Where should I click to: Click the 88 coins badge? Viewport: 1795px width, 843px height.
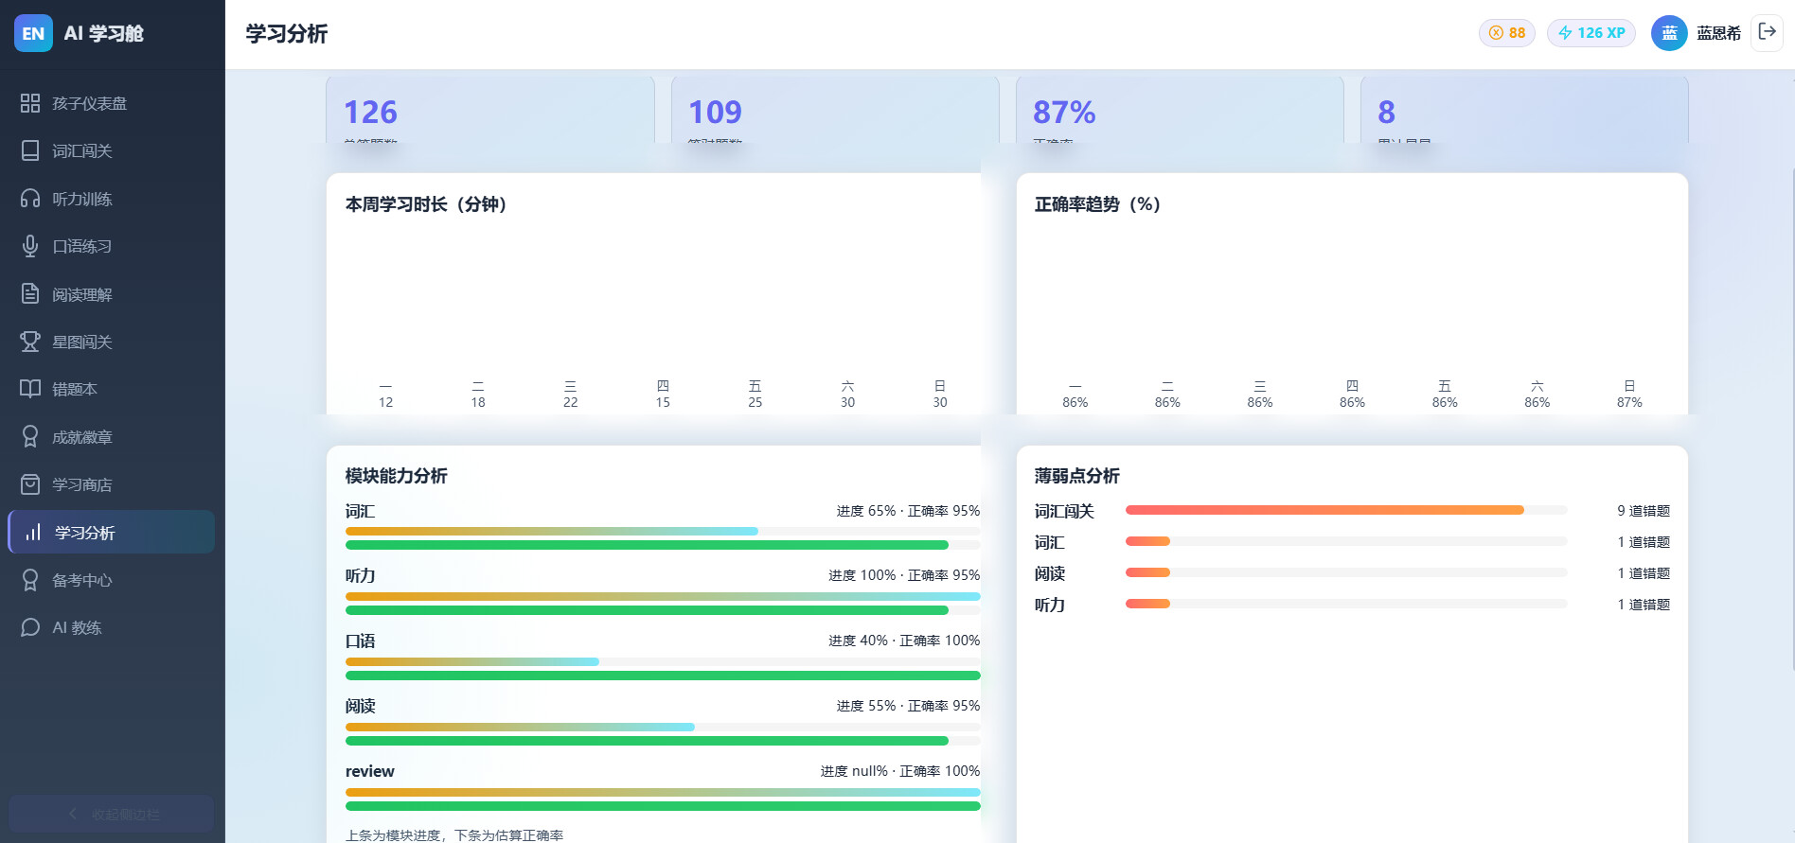click(x=1507, y=33)
